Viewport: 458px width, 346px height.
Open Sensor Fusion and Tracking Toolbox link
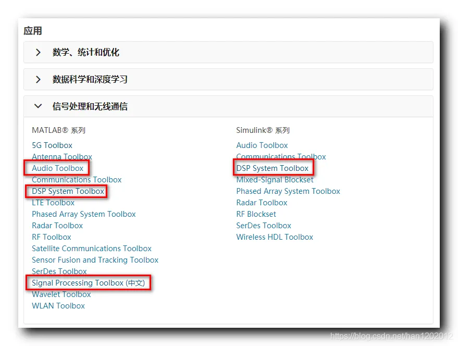point(95,260)
